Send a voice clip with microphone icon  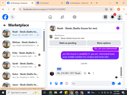(51, 83)
